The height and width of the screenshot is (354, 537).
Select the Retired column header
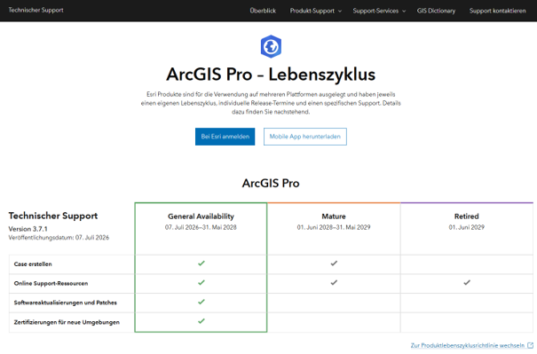coord(467,216)
